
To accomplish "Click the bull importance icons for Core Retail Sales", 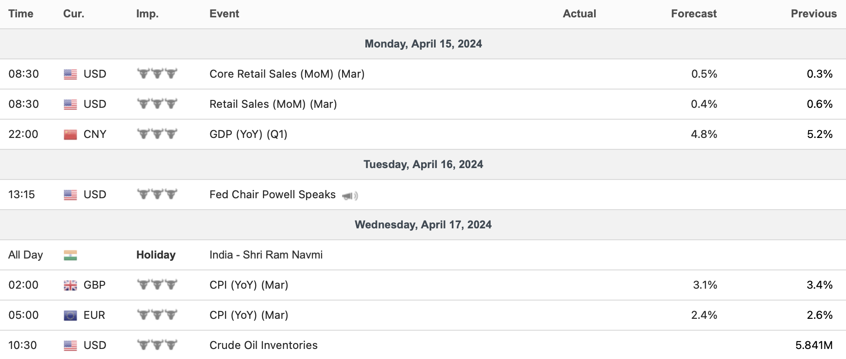I will [157, 74].
